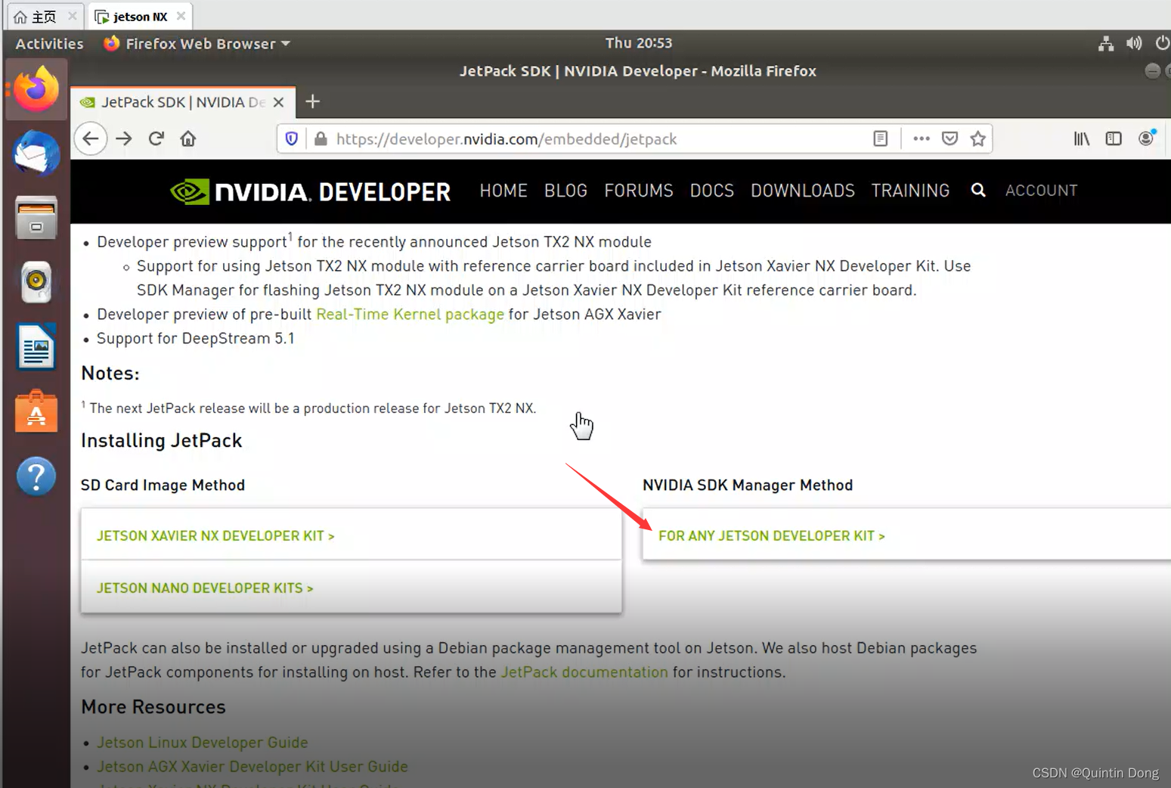
Task: Close the JetPack SDK tab
Action: [x=278, y=102]
